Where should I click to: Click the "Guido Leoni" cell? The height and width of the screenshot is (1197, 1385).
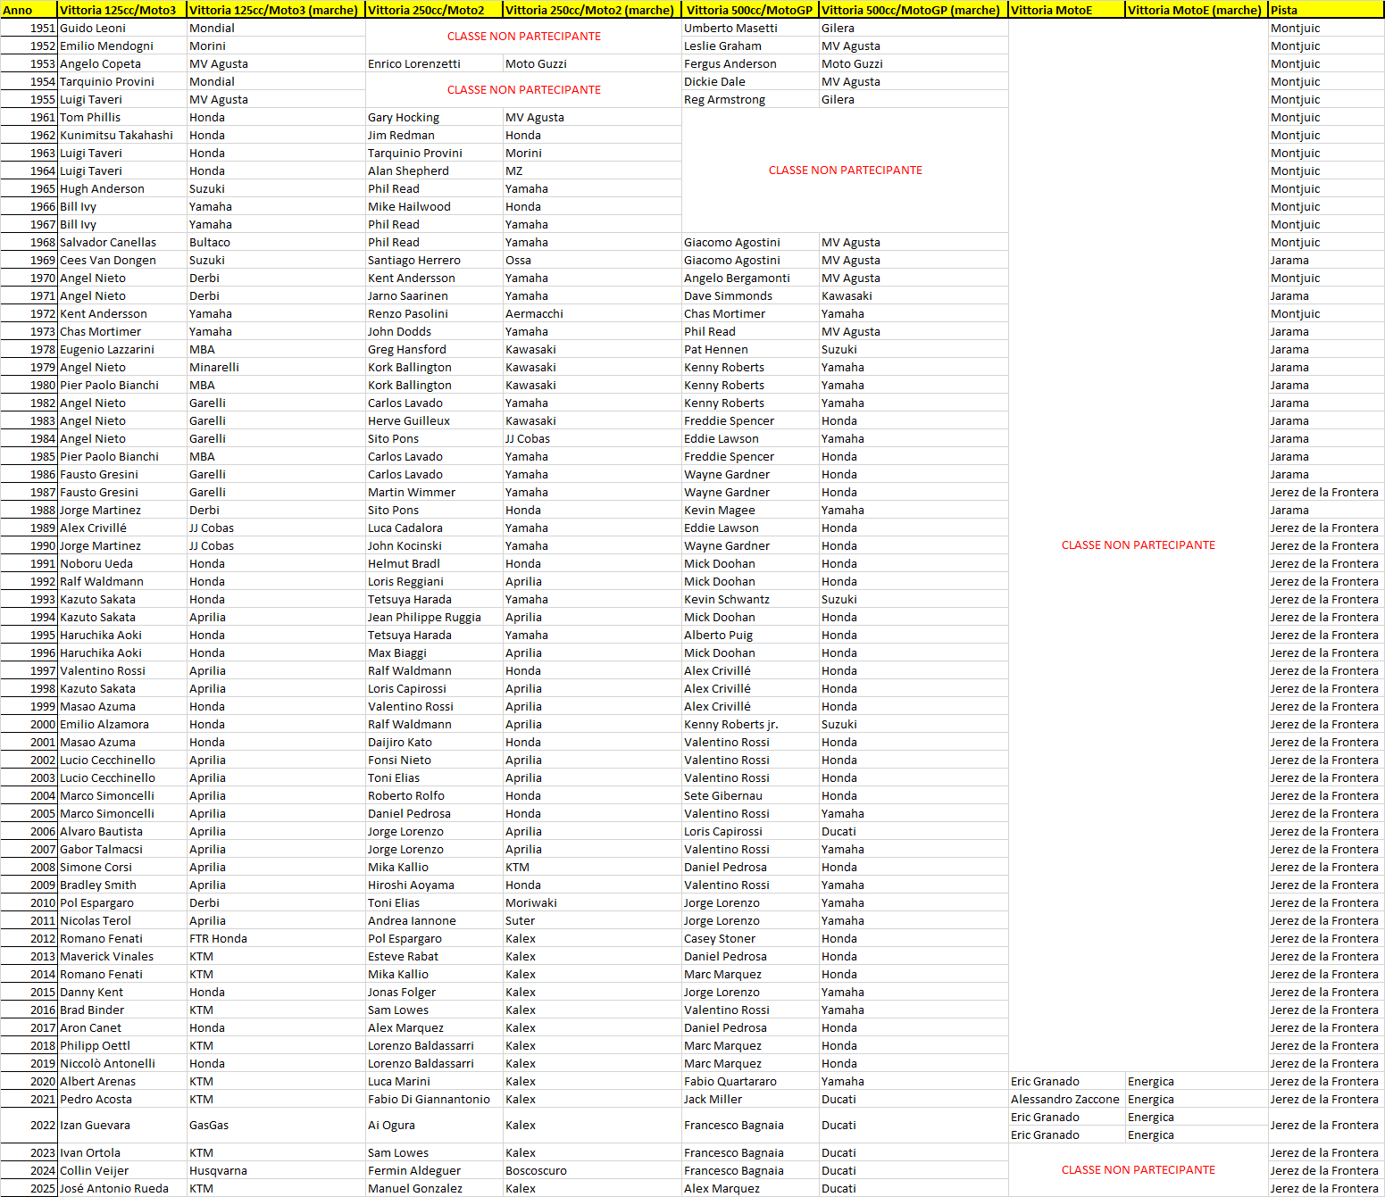pyautogui.click(x=93, y=28)
